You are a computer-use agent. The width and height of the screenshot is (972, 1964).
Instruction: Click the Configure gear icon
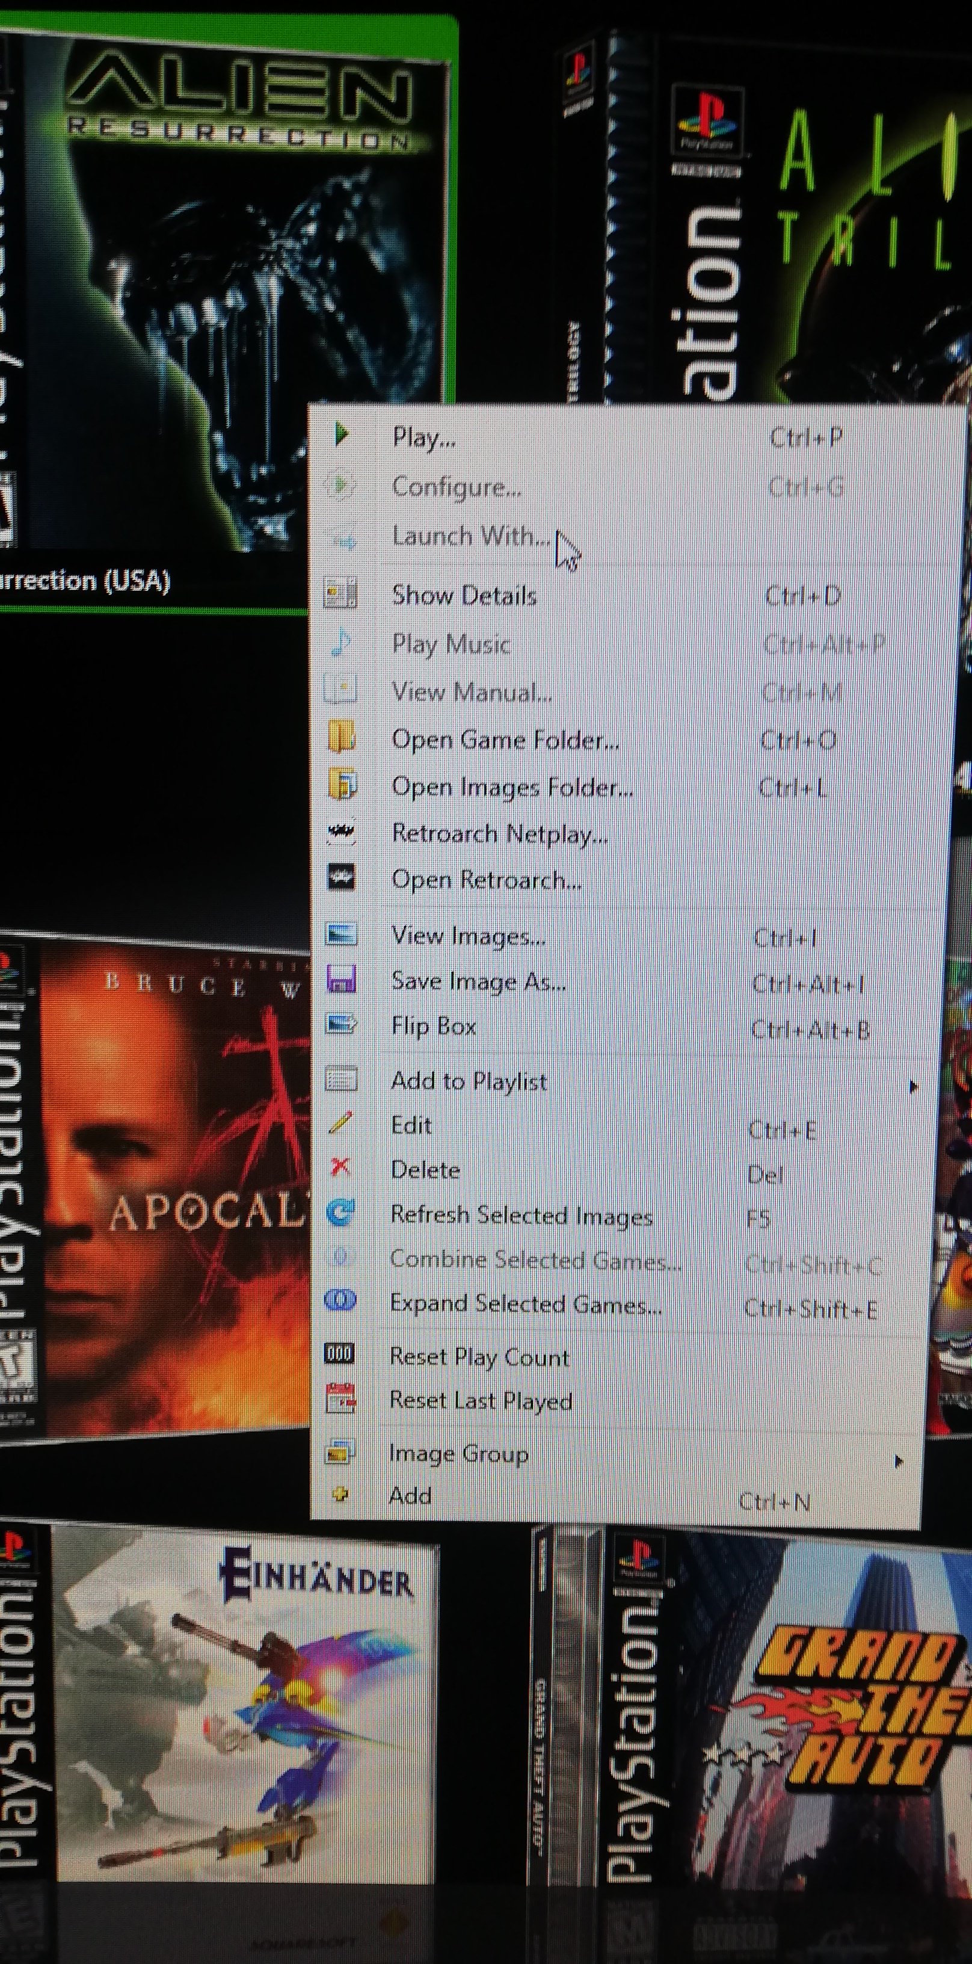tap(341, 485)
